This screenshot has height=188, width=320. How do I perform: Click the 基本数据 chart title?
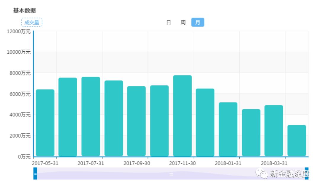25,10
